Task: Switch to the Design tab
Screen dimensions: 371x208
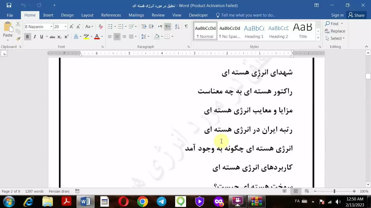Action: (67, 15)
